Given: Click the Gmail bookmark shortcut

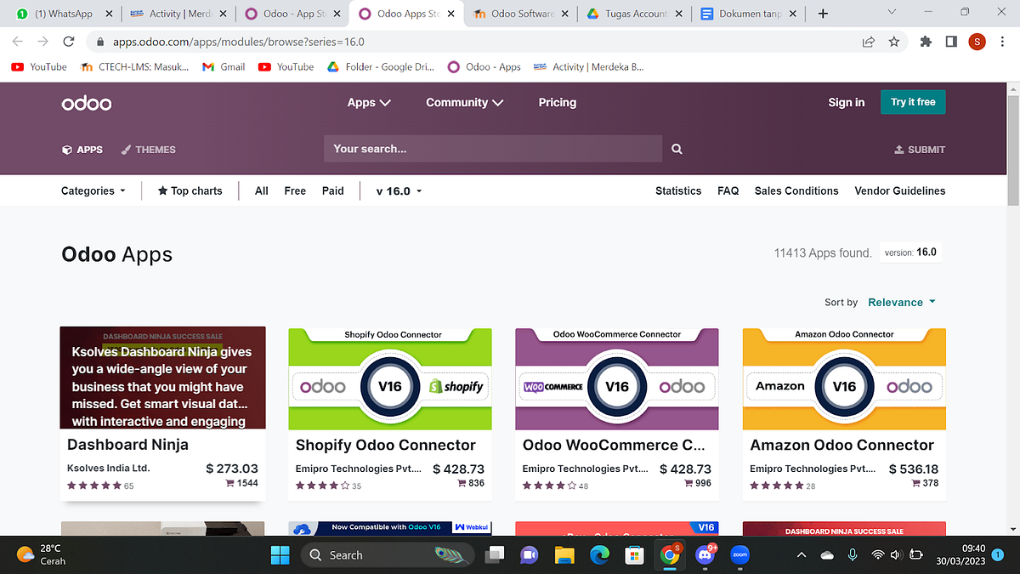Looking at the screenshot, I should tap(223, 66).
